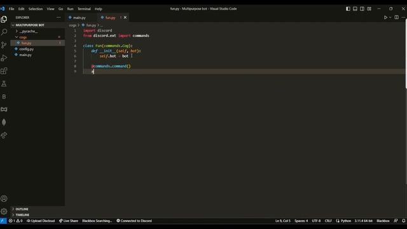407x229 pixels.
Task: Open the Terminal menu
Action: (84, 9)
